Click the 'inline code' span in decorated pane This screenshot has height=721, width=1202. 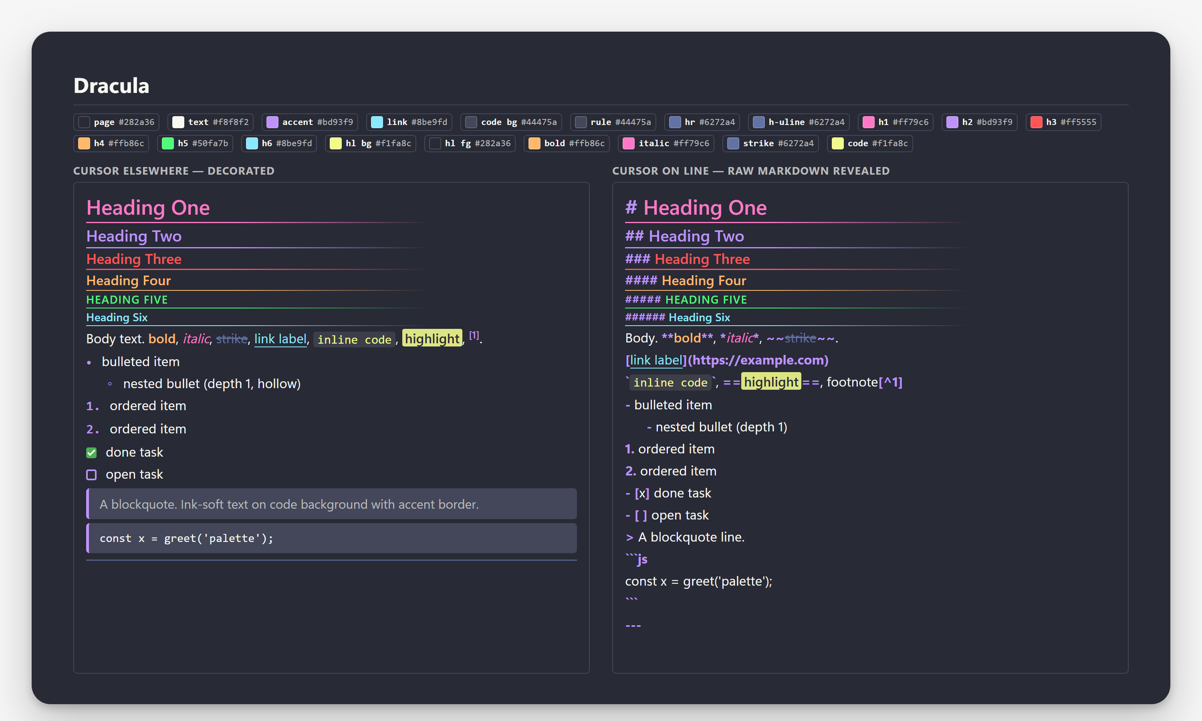354,339
